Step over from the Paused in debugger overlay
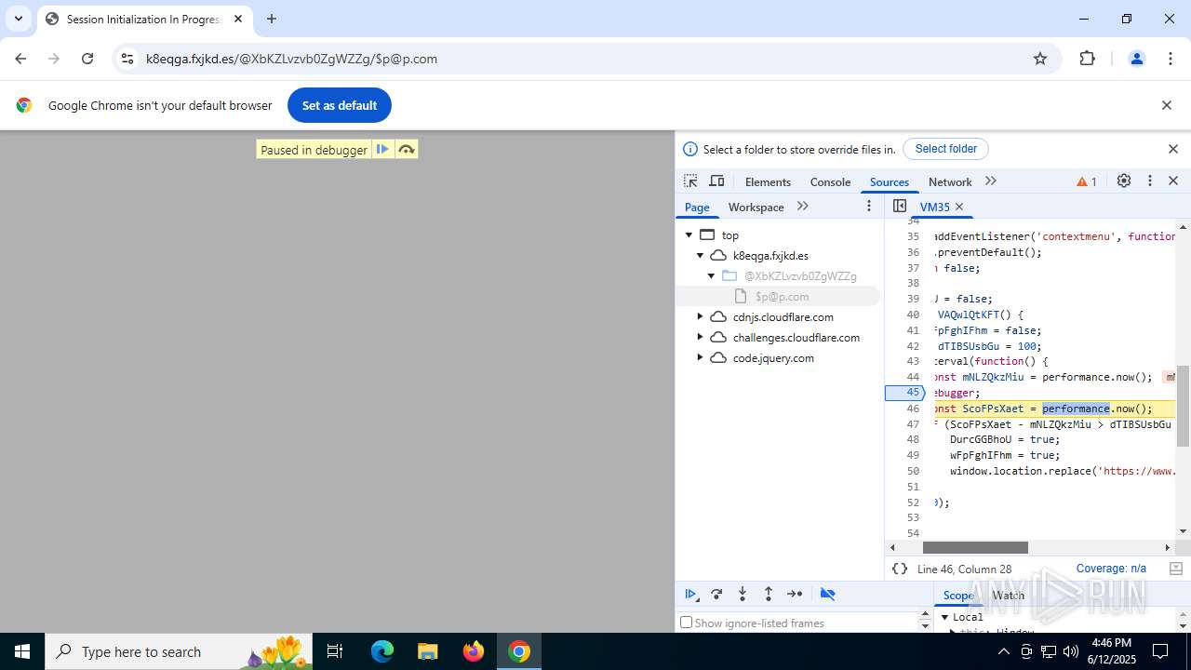This screenshot has width=1191, height=670. pos(407,149)
